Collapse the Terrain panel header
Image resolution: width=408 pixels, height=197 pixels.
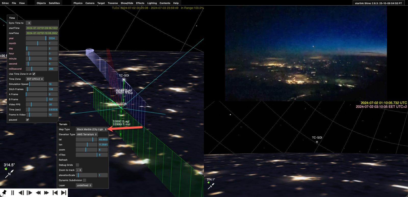click(63, 124)
